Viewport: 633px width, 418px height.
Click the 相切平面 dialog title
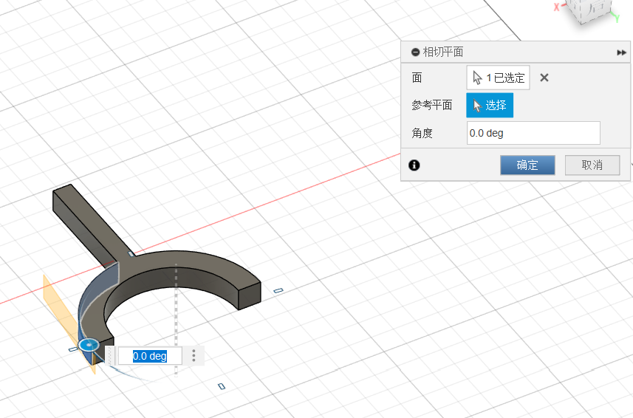443,52
